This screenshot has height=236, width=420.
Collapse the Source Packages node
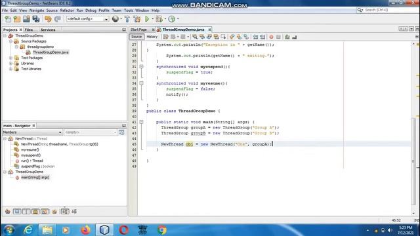point(10,41)
